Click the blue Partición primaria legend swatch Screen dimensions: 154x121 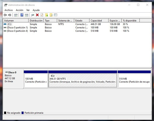[22, 113]
